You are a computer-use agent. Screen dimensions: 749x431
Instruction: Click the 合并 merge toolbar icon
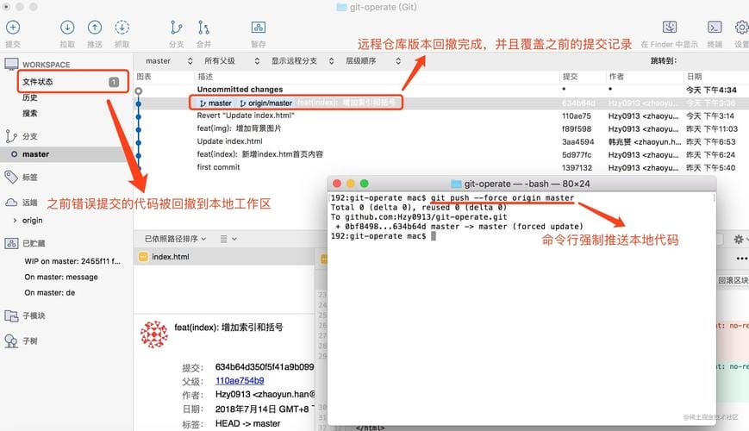click(x=203, y=28)
